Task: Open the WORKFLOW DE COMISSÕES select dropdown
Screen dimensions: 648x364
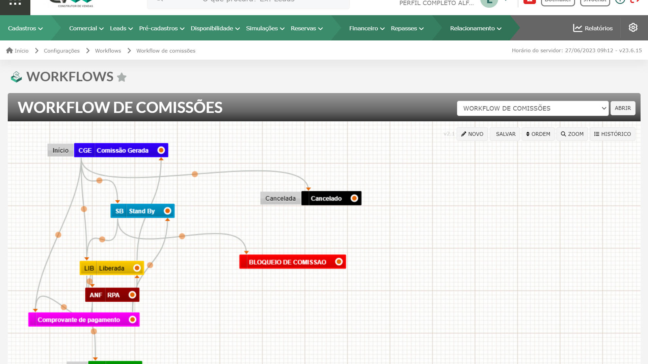Action: tap(533, 109)
